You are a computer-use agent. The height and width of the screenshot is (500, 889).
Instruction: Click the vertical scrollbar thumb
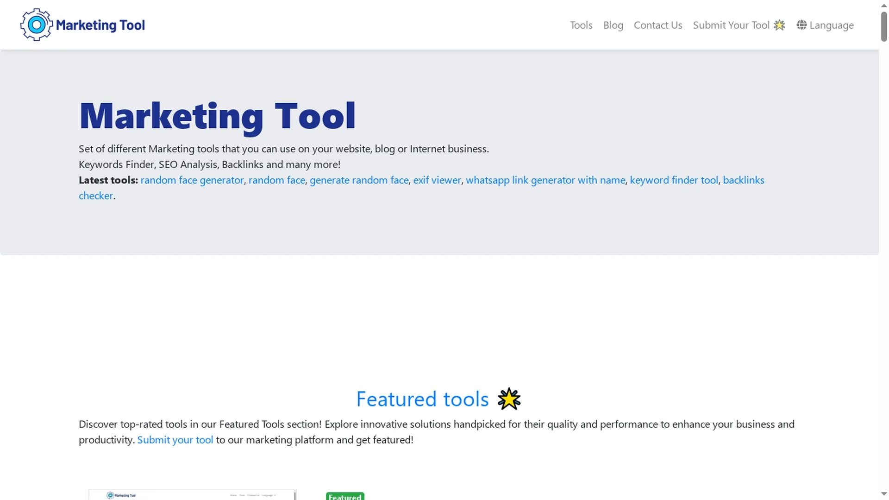(x=883, y=26)
